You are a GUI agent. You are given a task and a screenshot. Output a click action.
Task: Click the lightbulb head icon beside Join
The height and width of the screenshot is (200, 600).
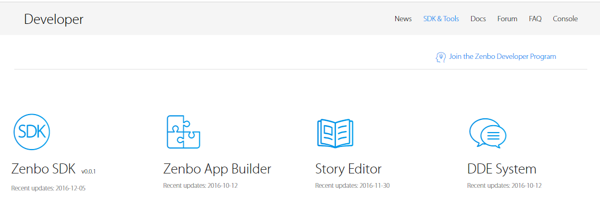(441, 57)
